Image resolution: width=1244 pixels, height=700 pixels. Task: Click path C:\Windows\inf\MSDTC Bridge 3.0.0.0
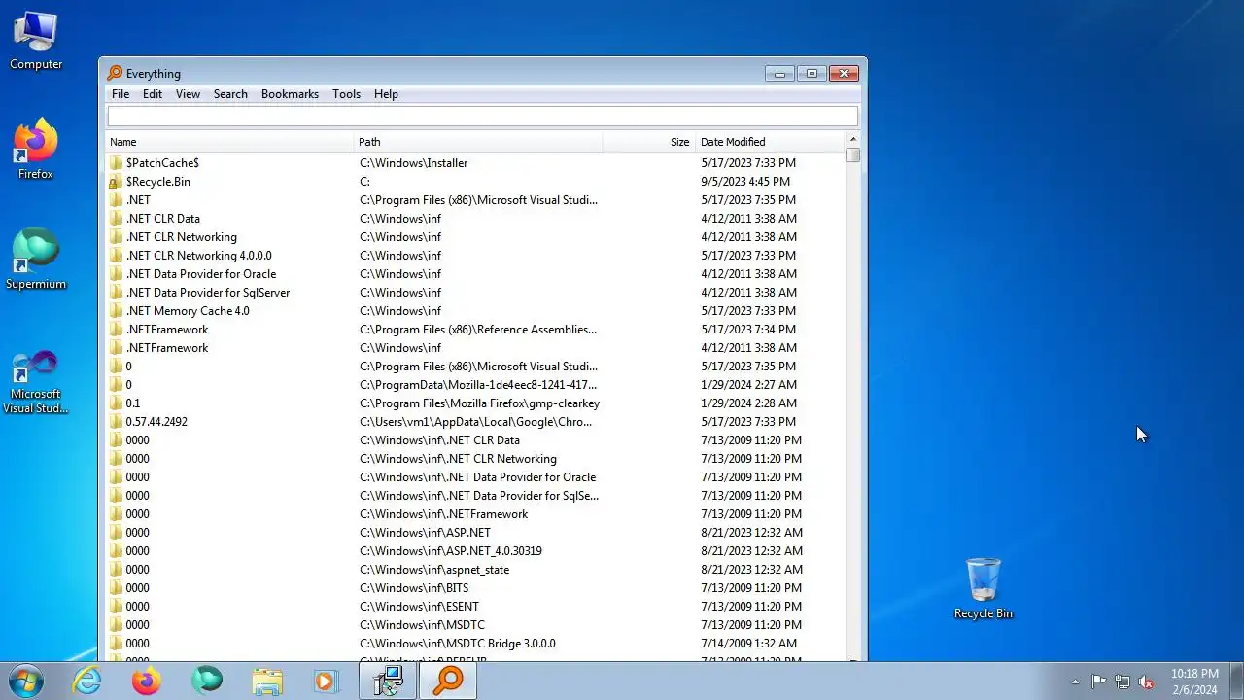coord(457,644)
